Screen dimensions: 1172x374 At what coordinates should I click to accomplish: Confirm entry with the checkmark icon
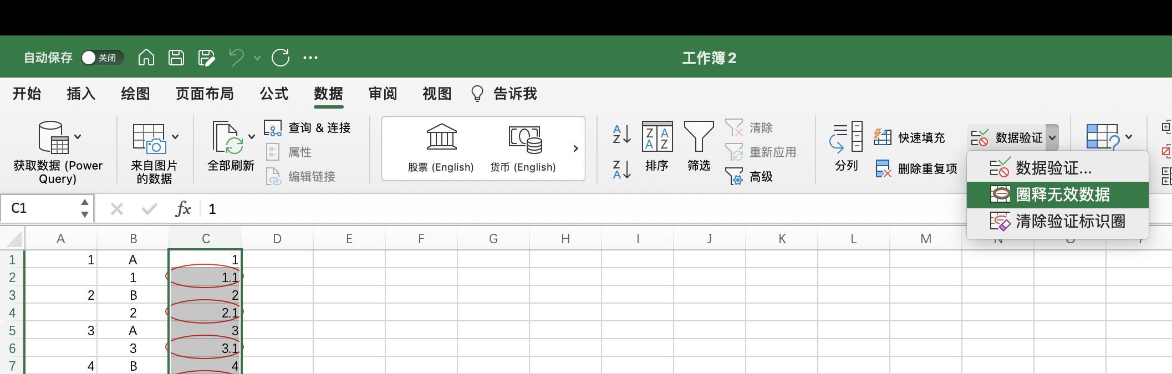tap(149, 209)
